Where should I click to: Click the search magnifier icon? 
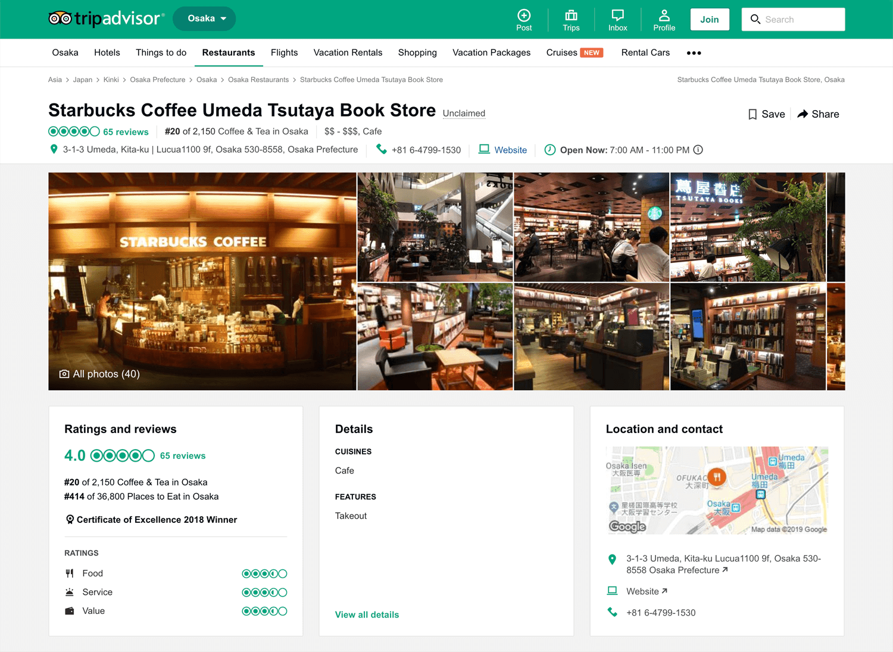coord(755,19)
